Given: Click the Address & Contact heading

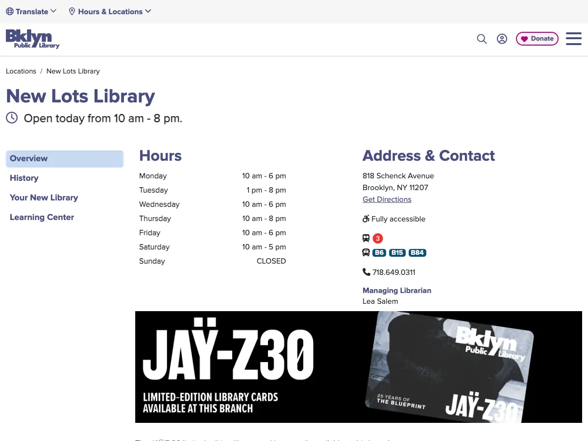Looking at the screenshot, I should pos(429,156).
